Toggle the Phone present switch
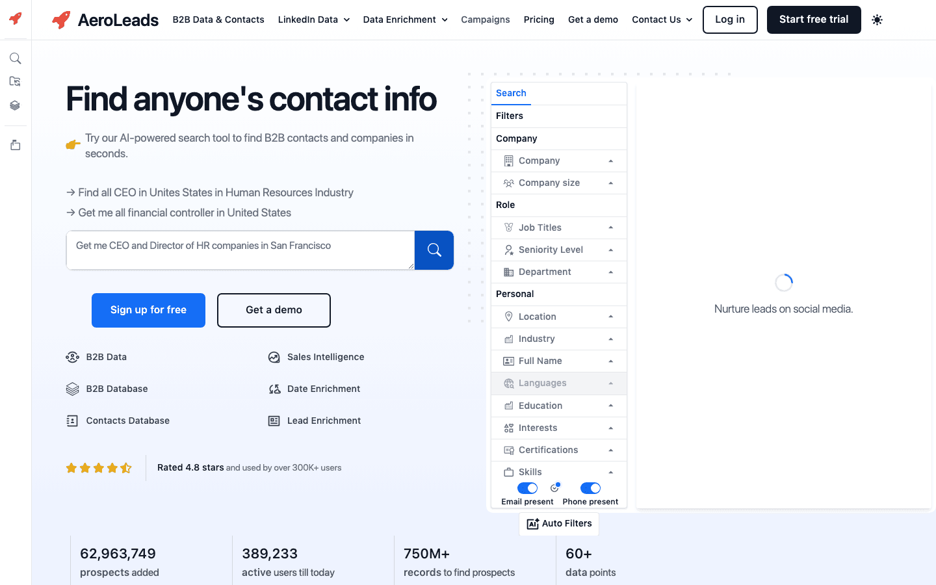Image resolution: width=936 pixels, height=585 pixels. pos(590,488)
